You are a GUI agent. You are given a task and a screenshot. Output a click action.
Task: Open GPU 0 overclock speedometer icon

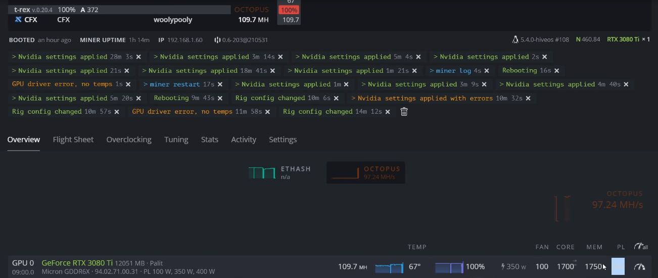[640, 266]
